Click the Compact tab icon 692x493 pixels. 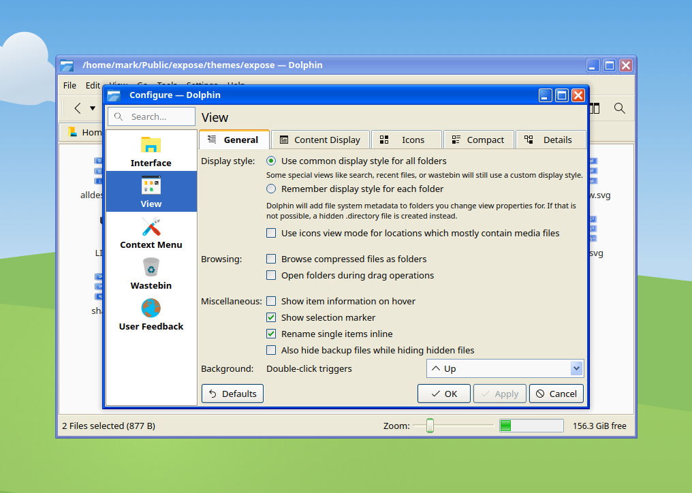coord(456,140)
